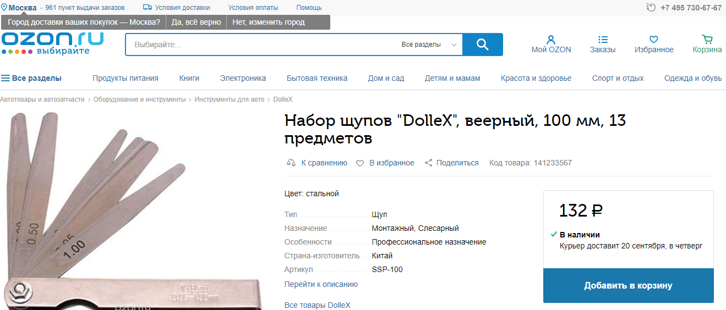
Task: Click the location pin icon beside Москва
Action: tap(4, 8)
